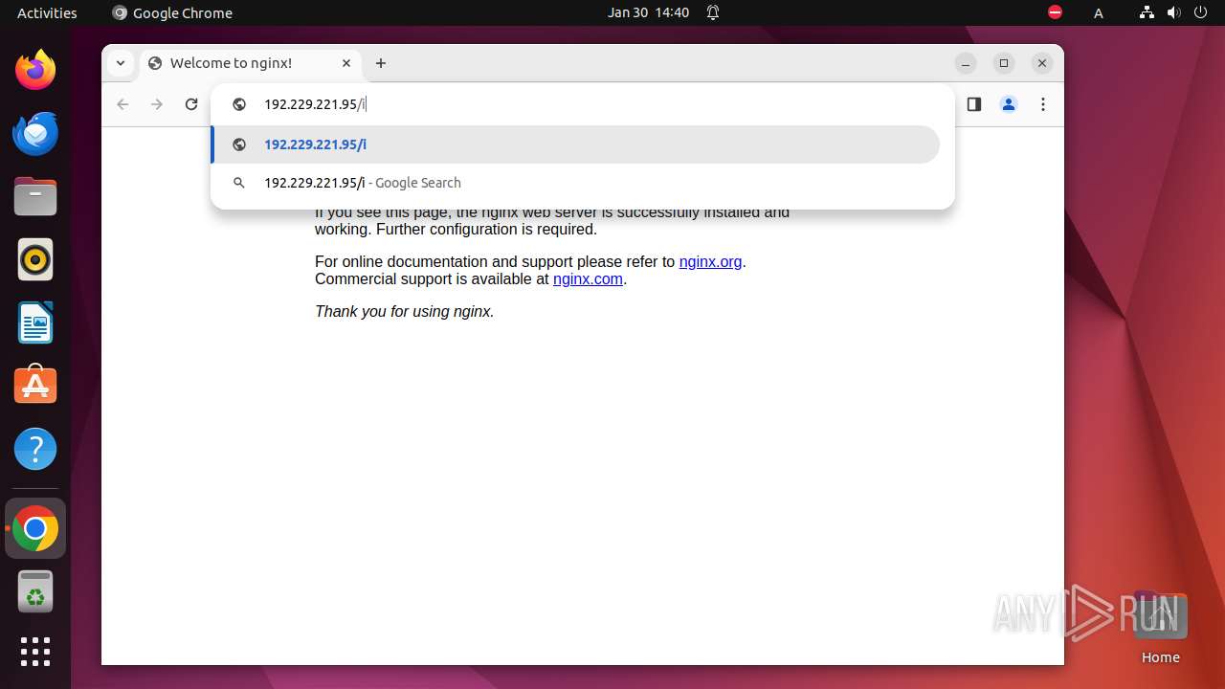
Task: Click the Chrome reload button
Action: [x=191, y=104]
